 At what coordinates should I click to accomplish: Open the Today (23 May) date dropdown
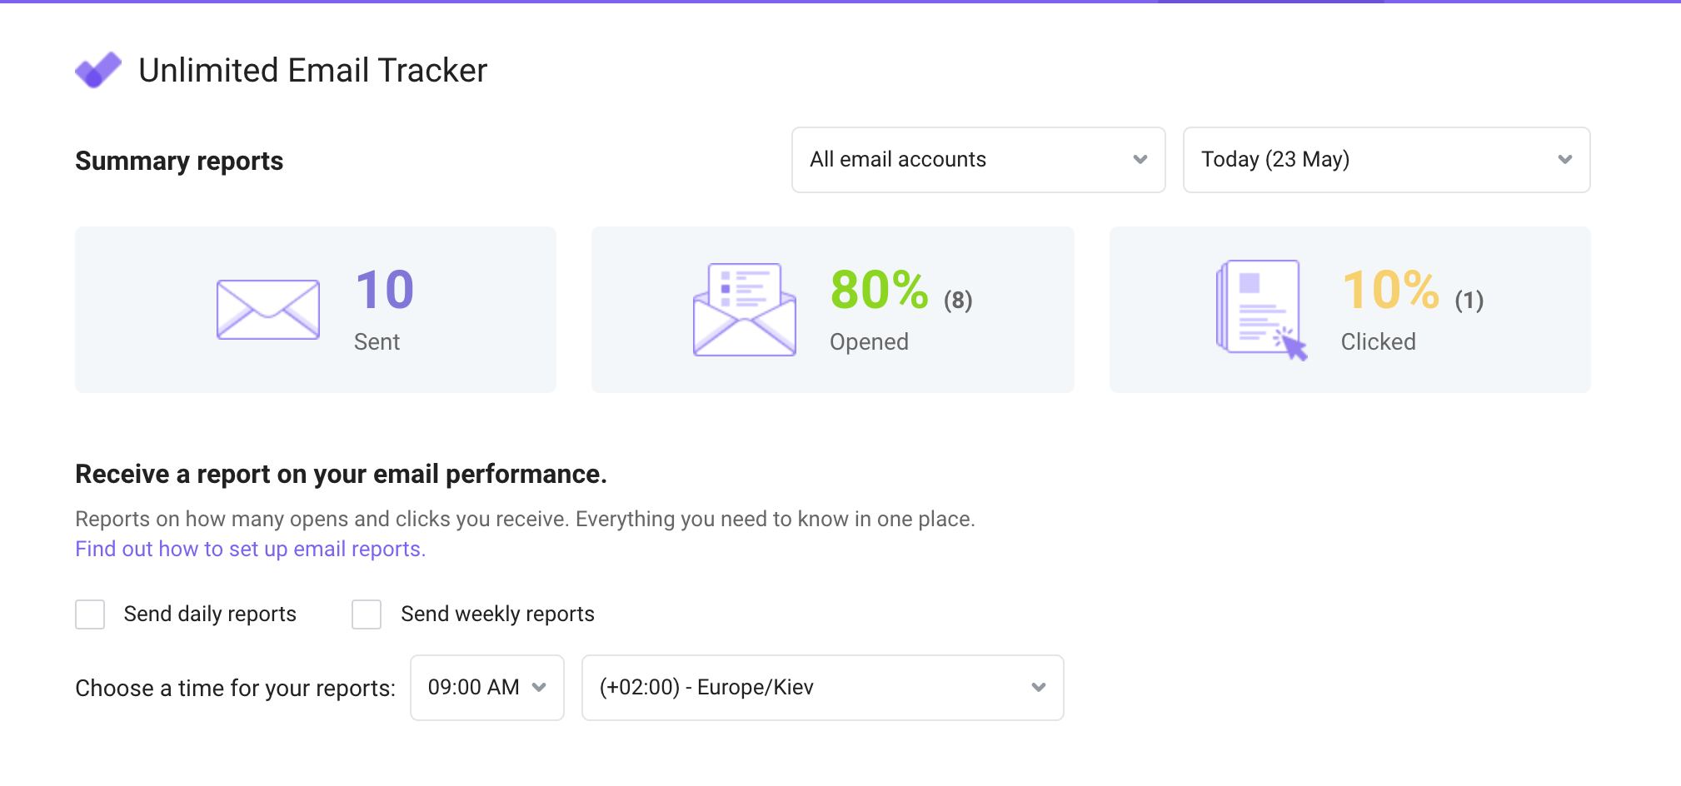click(x=1386, y=160)
